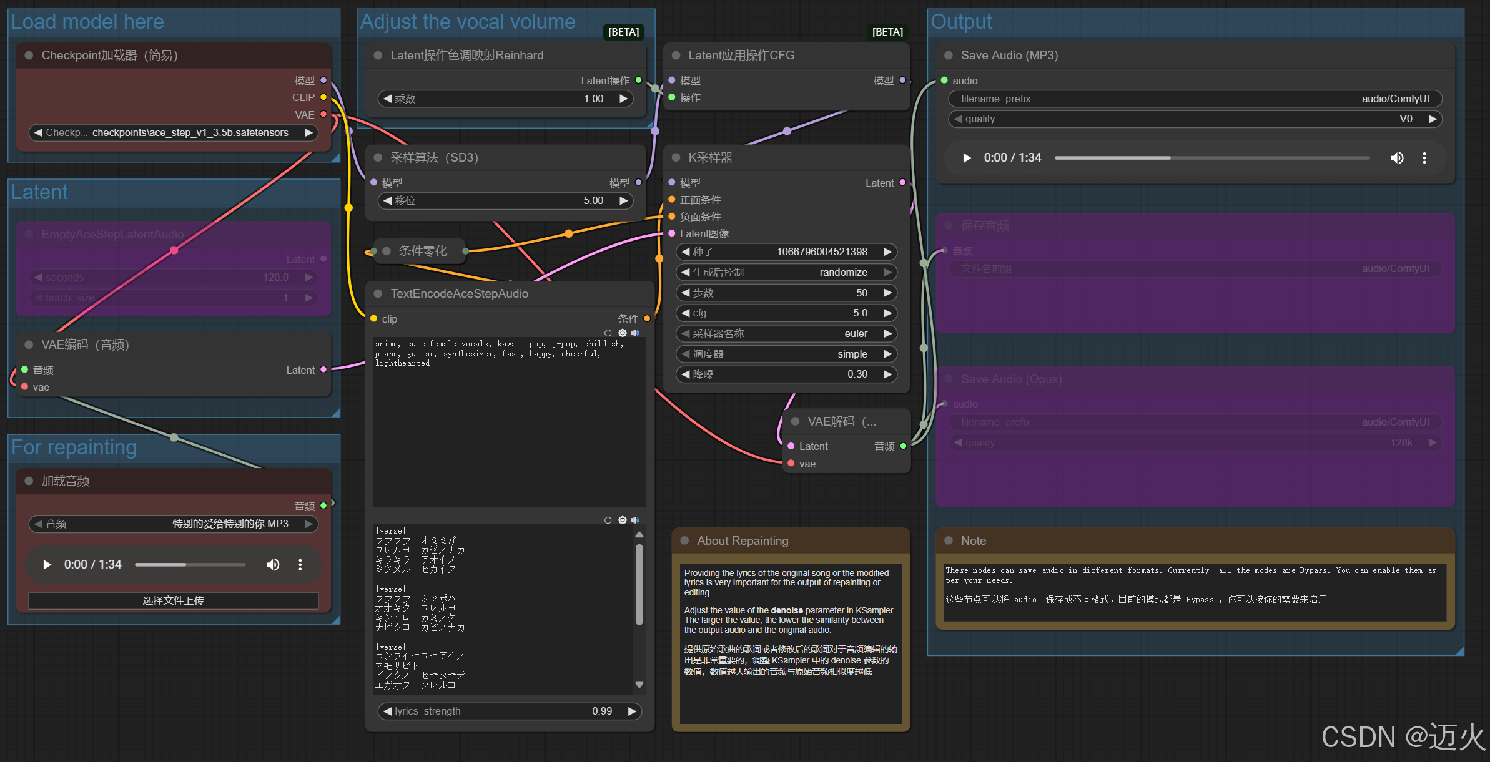1490x762 pixels.
Task: Increase 乘数 value with right arrow
Action: click(x=623, y=99)
